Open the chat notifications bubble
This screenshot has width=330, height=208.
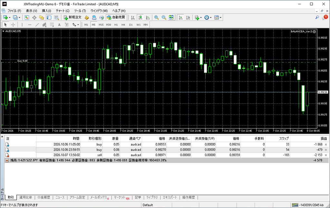click(x=325, y=17)
